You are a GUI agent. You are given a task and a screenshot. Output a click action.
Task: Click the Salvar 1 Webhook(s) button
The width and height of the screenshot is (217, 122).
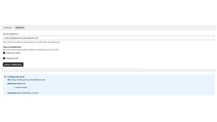coord(13,65)
